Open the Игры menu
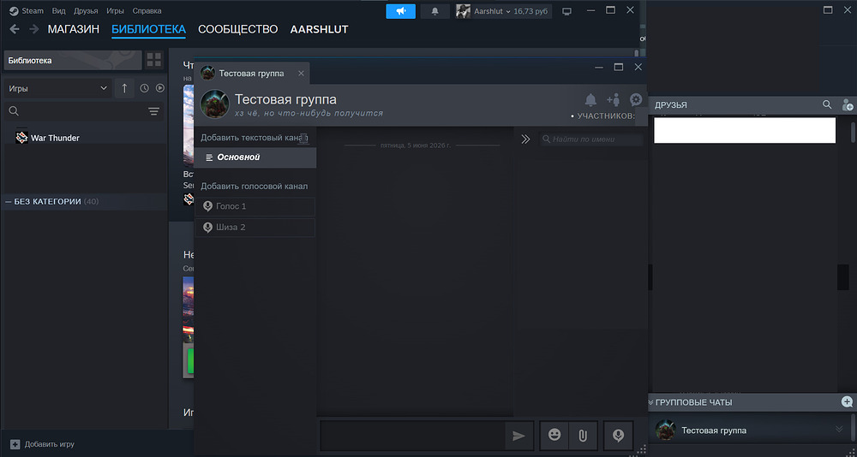The height and width of the screenshot is (457, 857). tap(115, 11)
